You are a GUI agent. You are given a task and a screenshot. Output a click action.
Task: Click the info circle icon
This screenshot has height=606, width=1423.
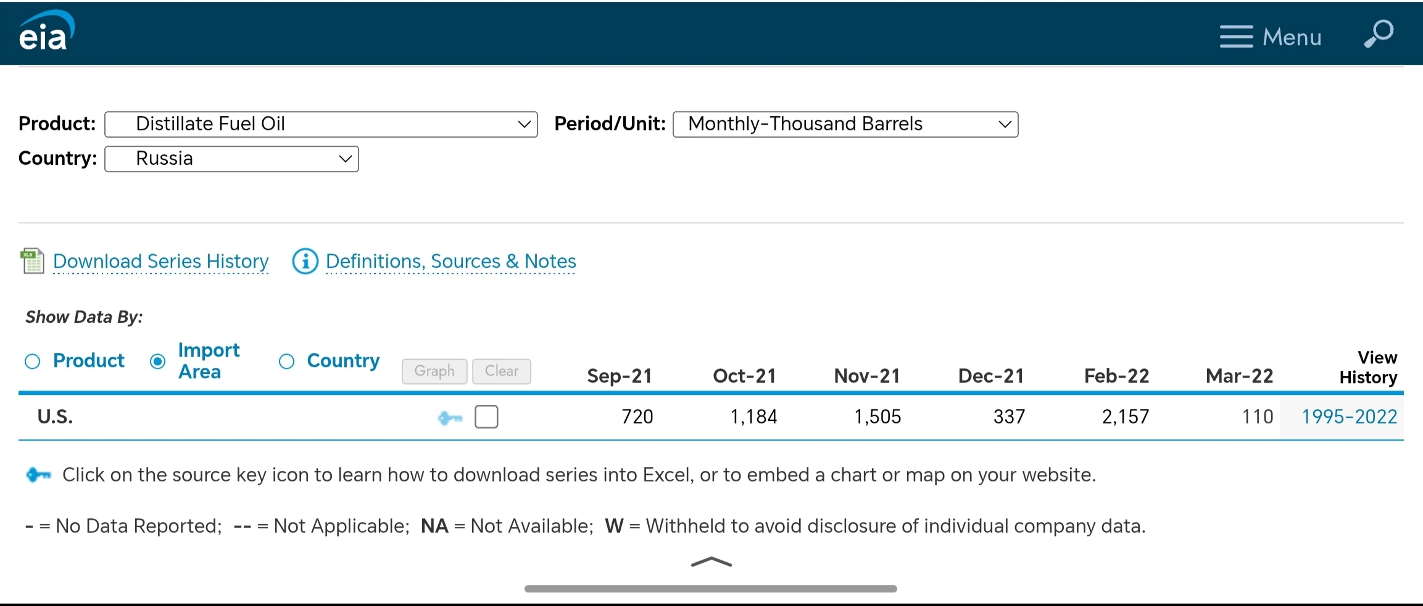305,262
